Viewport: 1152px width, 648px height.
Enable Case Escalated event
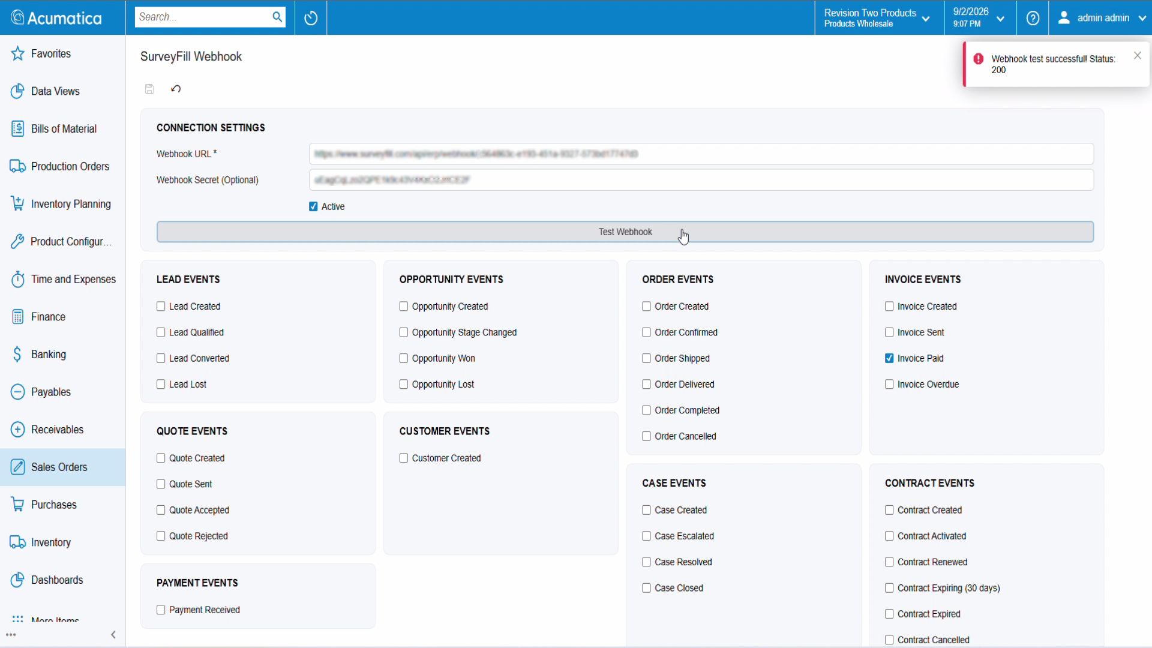tap(646, 536)
